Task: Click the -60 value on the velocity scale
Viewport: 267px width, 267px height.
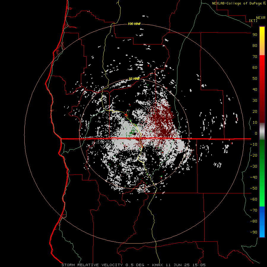Action: tap(254, 199)
